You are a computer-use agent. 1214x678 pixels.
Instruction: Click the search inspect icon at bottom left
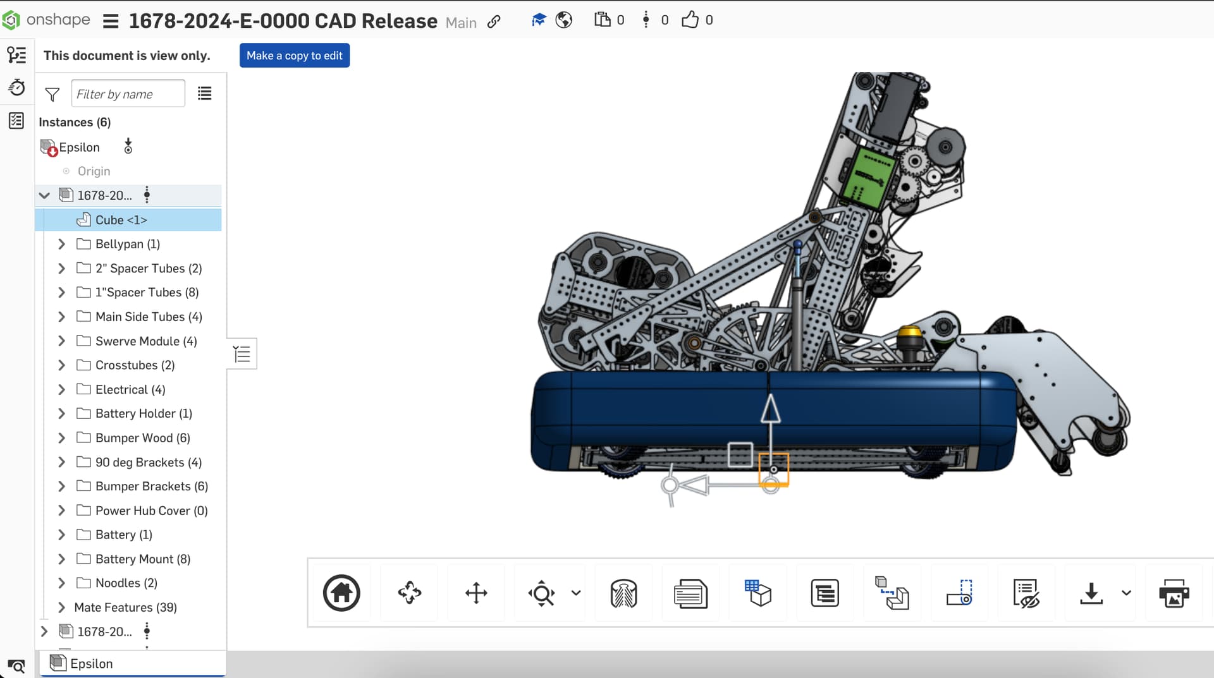pos(16,666)
